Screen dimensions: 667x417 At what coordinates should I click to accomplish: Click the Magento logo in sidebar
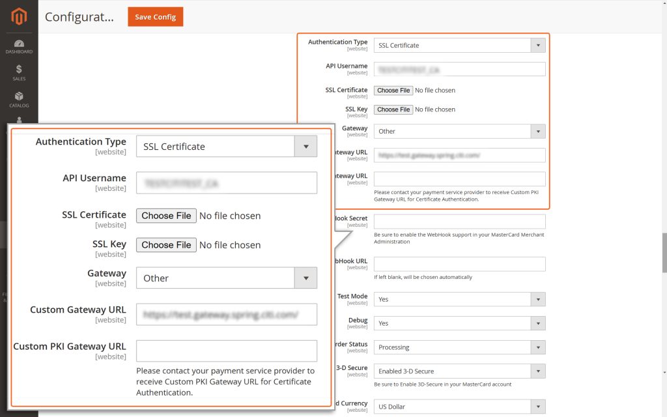click(x=19, y=16)
